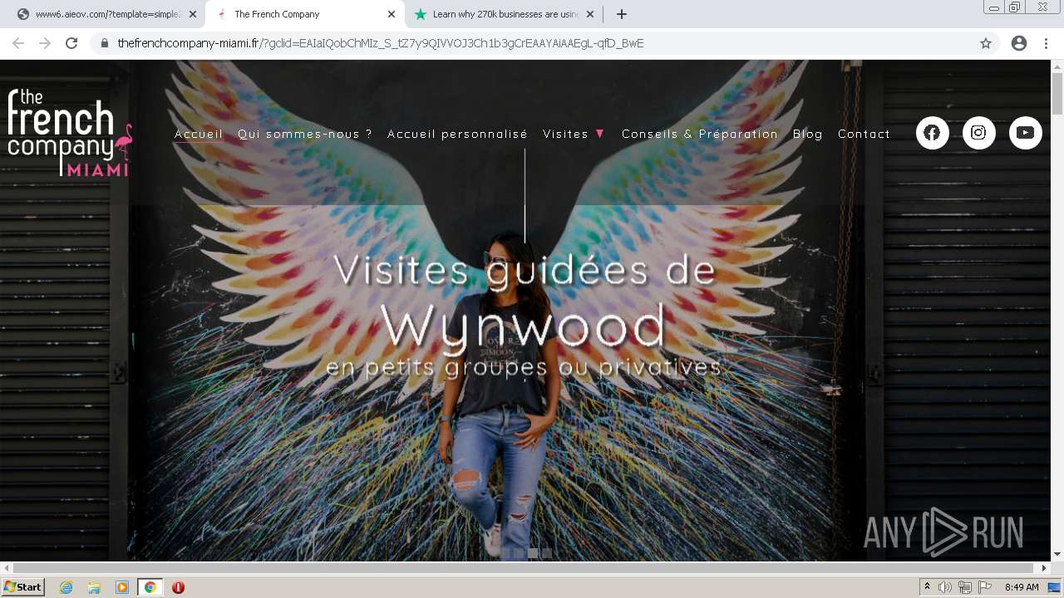Open The French Company YouTube channel
The width and height of the screenshot is (1064, 598).
1025,133
